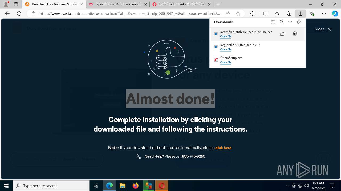Close the Avast browser tab
This screenshot has width=341, height=191.
tap(82, 4)
